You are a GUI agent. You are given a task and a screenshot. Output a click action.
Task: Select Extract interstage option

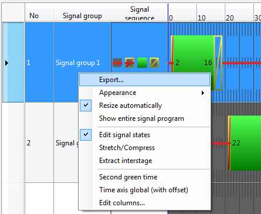point(126,161)
